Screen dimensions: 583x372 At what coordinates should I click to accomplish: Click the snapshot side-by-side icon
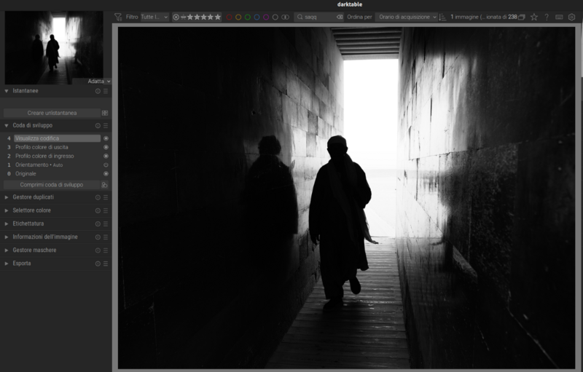point(106,113)
